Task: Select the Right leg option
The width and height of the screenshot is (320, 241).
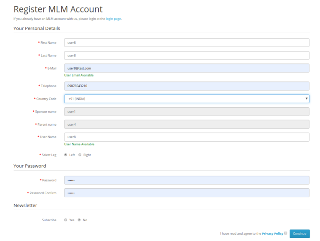Action: tap(80, 155)
